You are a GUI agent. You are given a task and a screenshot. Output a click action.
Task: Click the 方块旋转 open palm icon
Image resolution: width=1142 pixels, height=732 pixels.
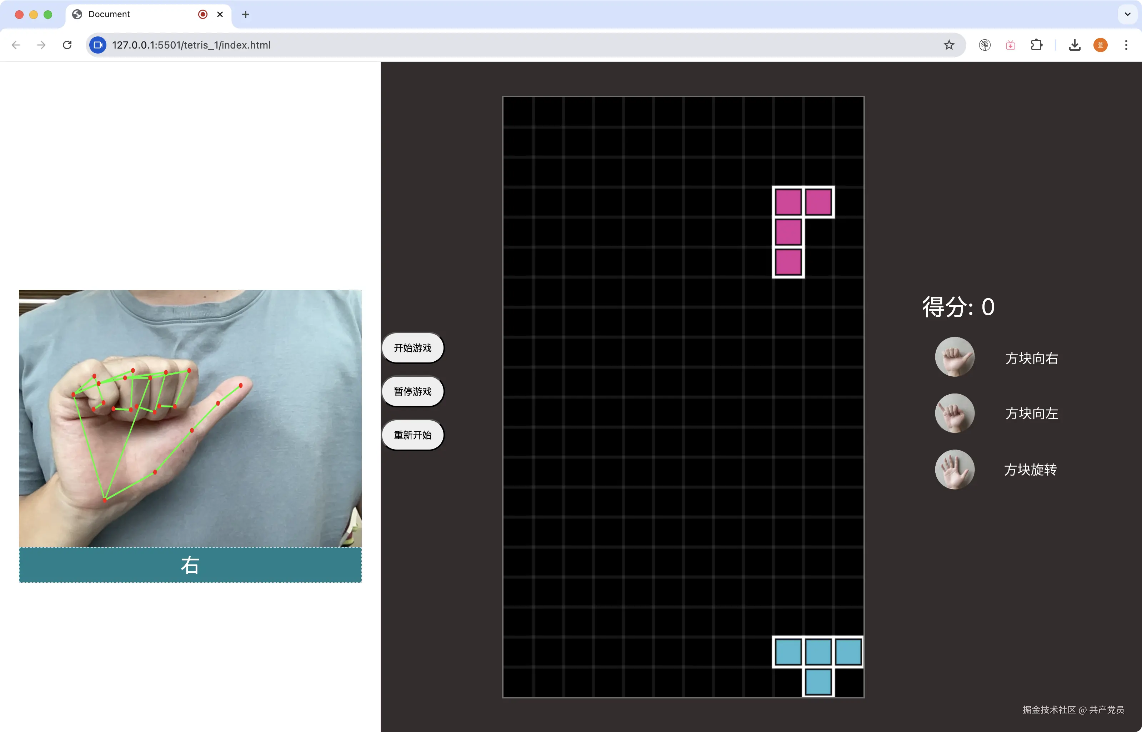[954, 470]
